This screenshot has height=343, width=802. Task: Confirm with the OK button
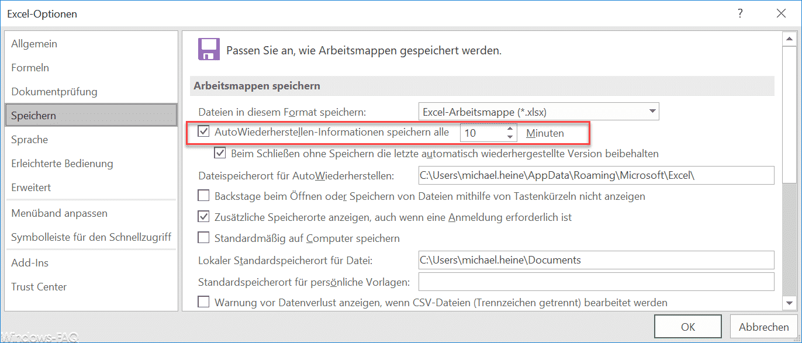687,327
